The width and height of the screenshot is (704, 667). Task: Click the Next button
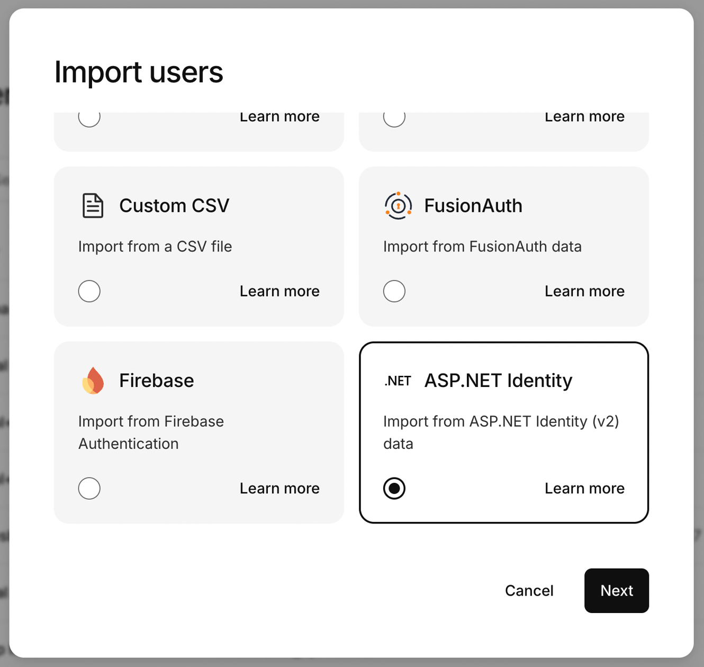tap(617, 591)
